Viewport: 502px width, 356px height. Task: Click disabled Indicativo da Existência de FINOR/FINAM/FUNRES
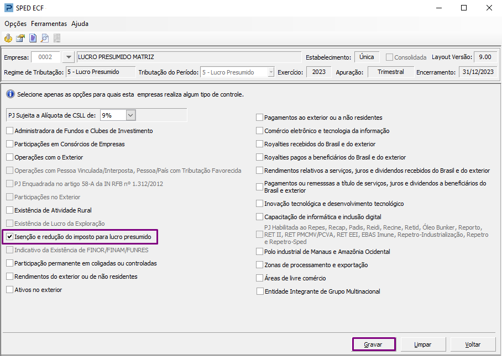(x=9, y=250)
